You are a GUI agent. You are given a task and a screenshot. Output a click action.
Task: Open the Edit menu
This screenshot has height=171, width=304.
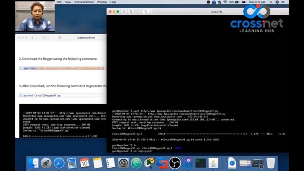click(x=59, y=2)
